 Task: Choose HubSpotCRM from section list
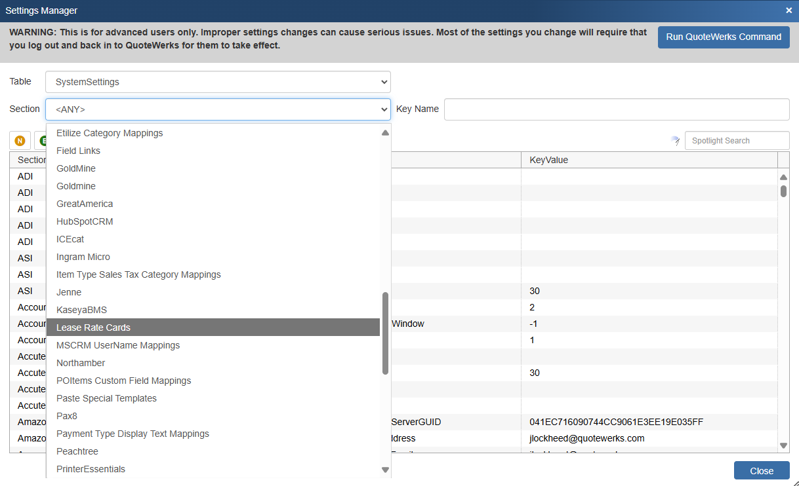click(85, 221)
